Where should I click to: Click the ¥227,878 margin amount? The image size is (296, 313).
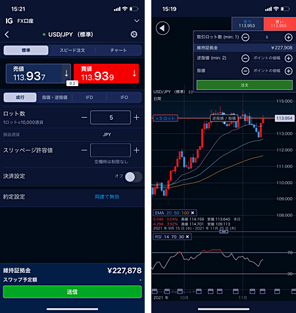[x=124, y=271]
